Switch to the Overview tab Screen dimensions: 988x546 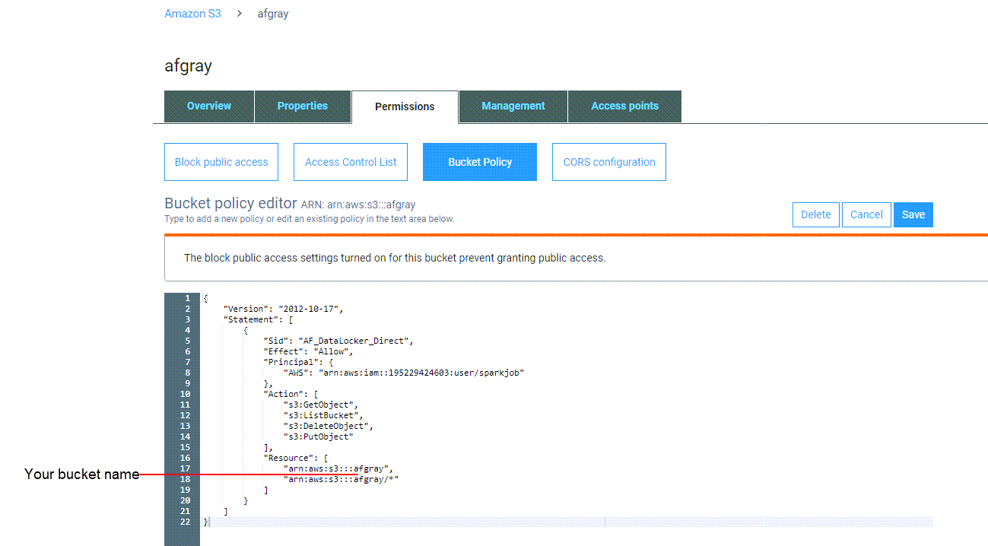(x=209, y=106)
